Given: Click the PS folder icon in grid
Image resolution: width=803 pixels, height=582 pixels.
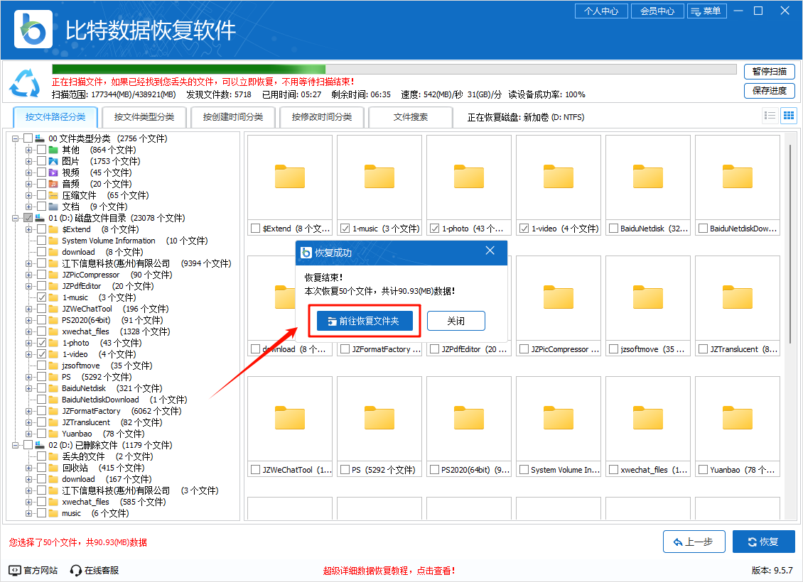Looking at the screenshot, I should [x=379, y=418].
